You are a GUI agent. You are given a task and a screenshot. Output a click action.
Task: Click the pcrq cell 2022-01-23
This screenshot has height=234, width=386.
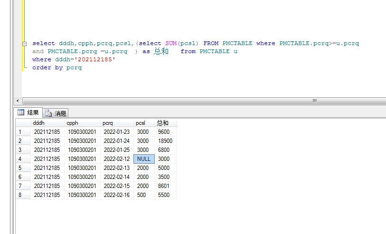pyautogui.click(x=117, y=132)
